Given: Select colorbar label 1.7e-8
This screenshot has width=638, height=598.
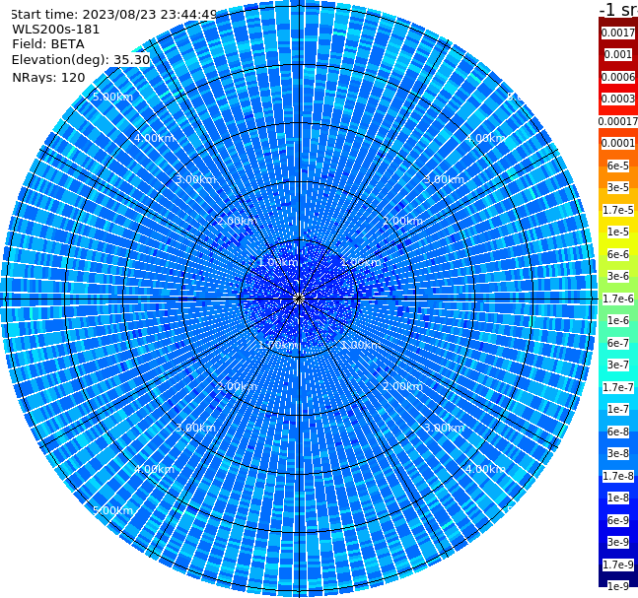Looking at the screenshot, I should pyautogui.click(x=618, y=476).
